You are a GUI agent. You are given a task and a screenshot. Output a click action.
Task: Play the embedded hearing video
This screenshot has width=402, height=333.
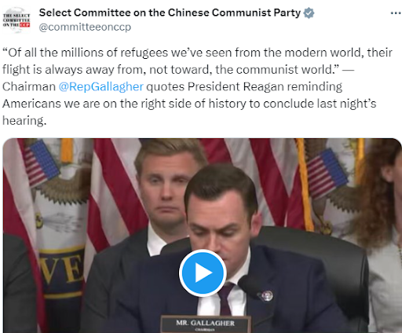(203, 273)
